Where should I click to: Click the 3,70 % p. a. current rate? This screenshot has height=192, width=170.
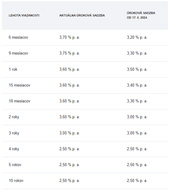point(69,37)
